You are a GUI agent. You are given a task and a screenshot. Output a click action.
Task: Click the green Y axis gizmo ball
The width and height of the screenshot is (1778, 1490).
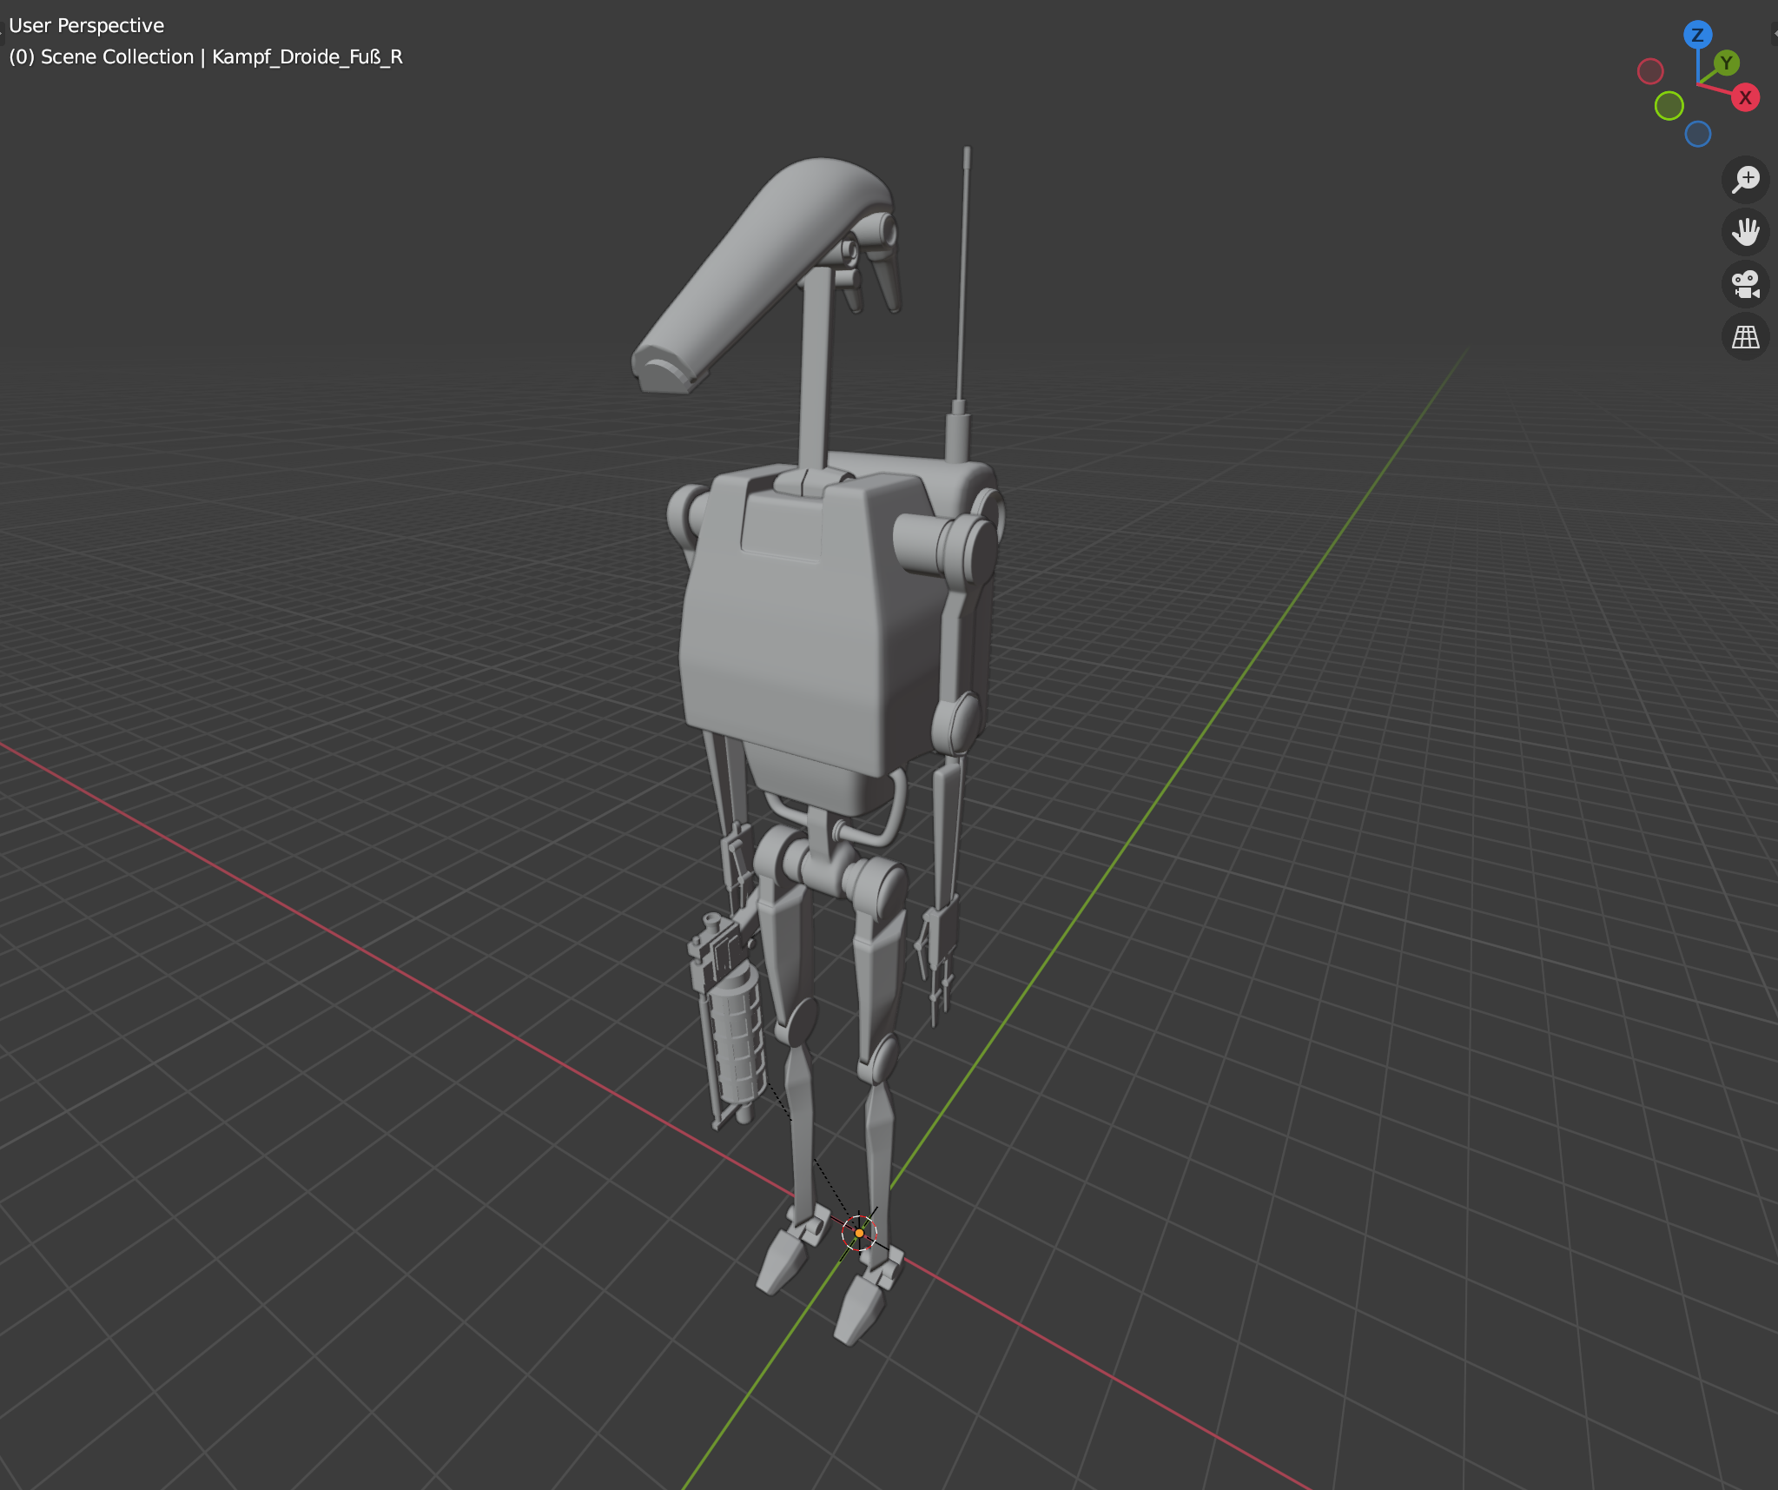pos(1727,63)
